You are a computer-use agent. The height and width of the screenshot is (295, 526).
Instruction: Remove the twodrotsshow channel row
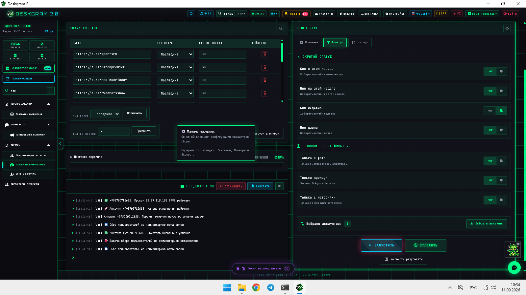(x=265, y=93)
